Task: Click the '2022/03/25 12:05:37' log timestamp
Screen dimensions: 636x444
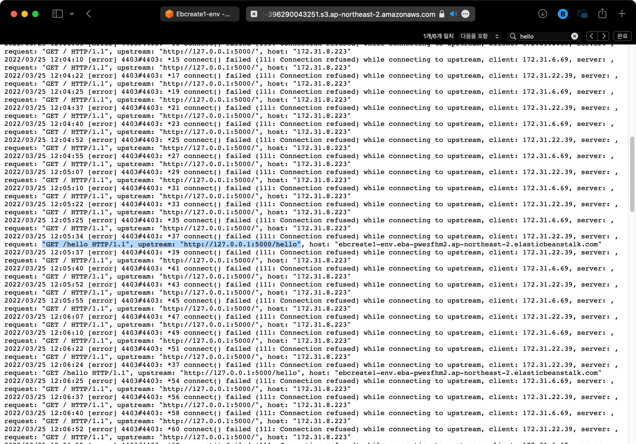Action: 44,253
